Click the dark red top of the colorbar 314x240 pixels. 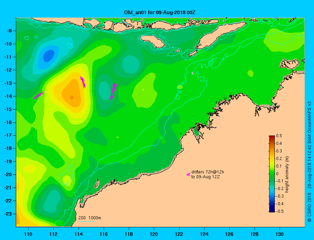[x=272, y=137]
